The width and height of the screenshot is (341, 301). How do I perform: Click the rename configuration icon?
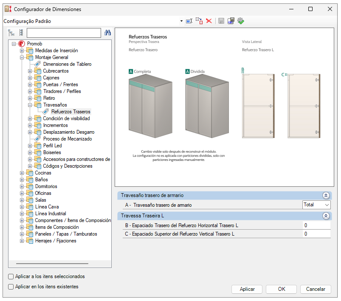[189, 21]
